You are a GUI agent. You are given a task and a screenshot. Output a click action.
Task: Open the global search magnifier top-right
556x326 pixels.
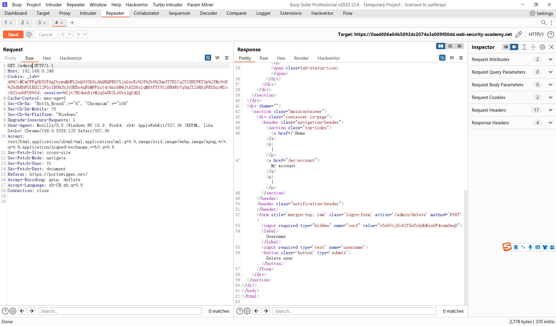click(544, 23)
